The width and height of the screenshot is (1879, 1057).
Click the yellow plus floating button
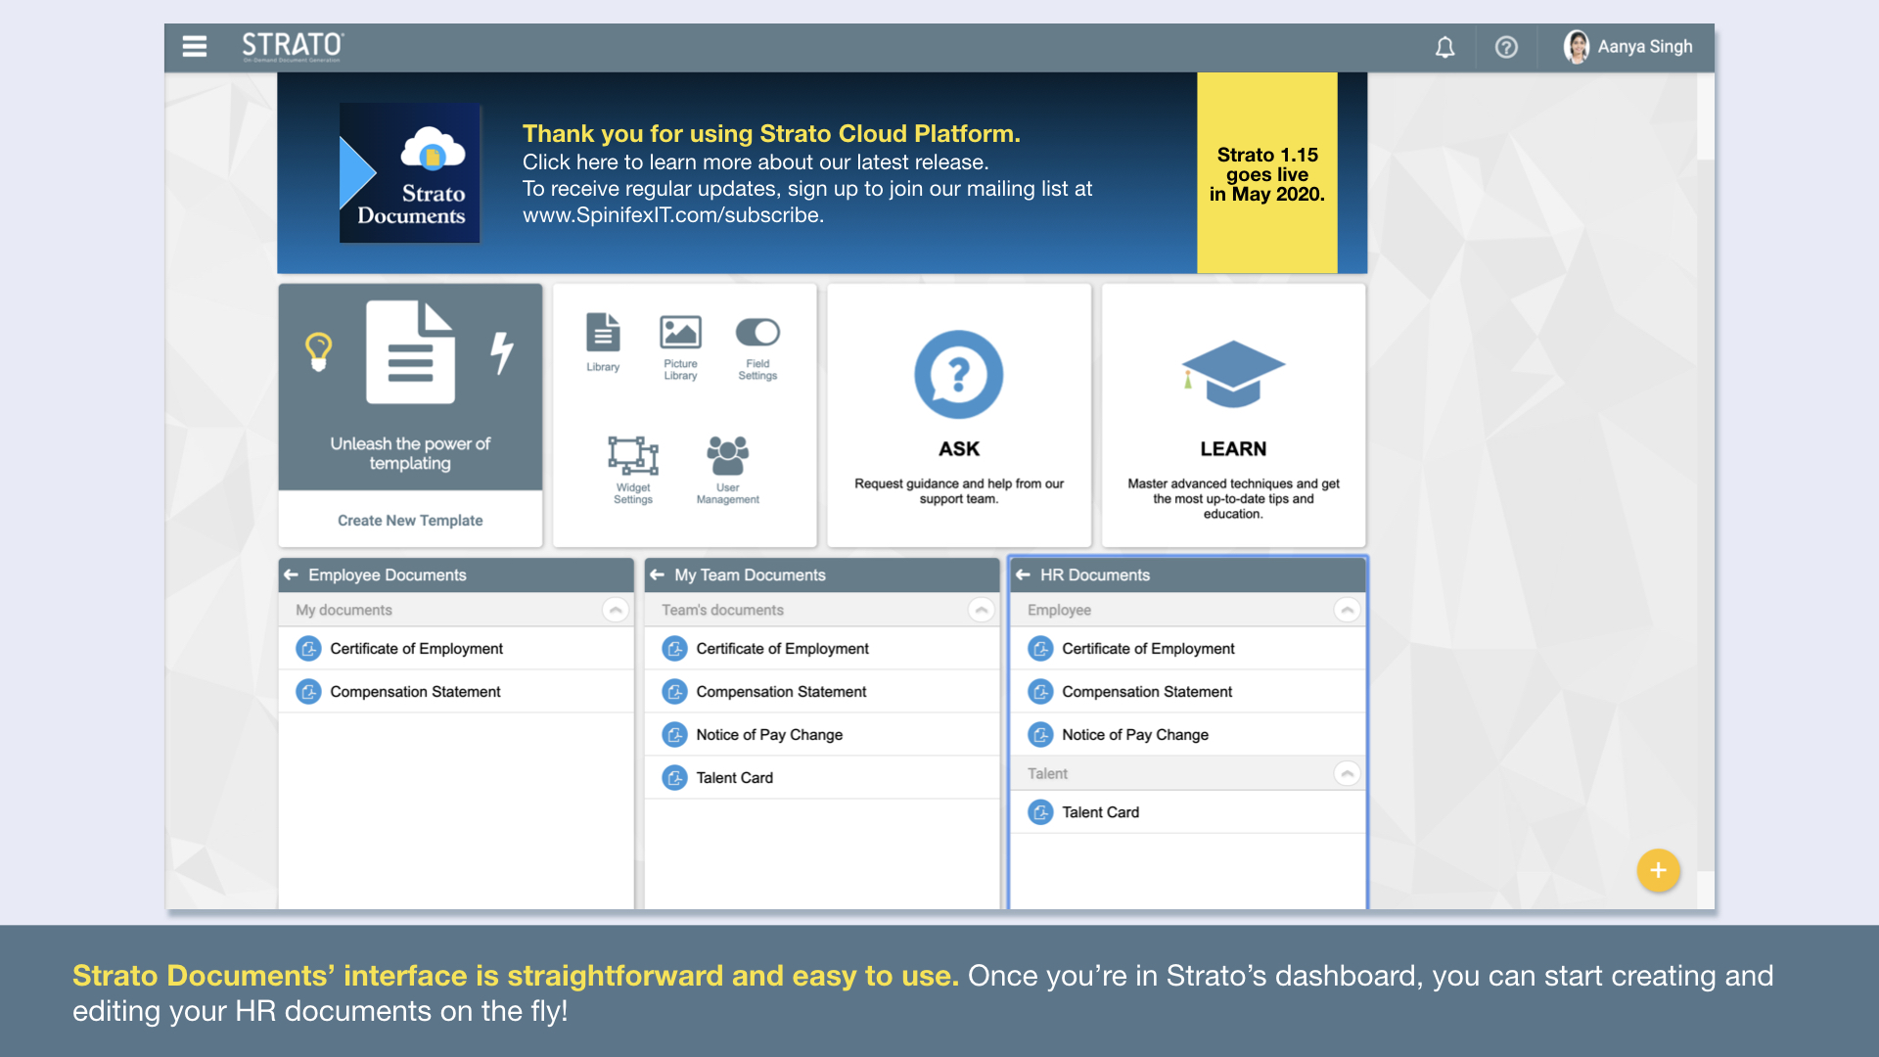click(x=1658, y=870)
